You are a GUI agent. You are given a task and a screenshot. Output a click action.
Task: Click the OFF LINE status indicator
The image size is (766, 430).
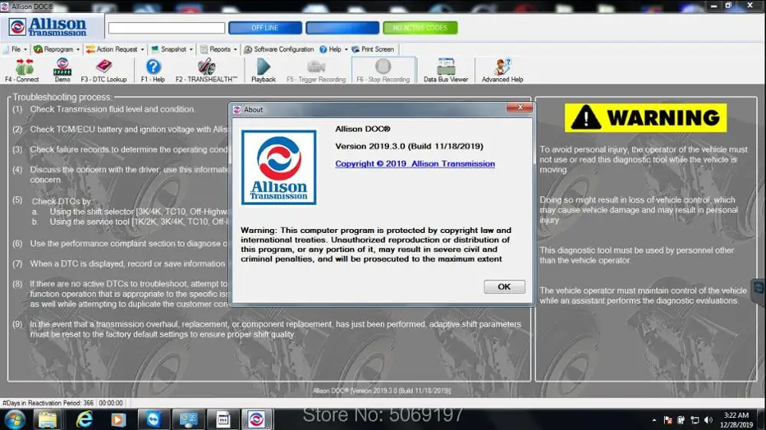pos(265,28)
